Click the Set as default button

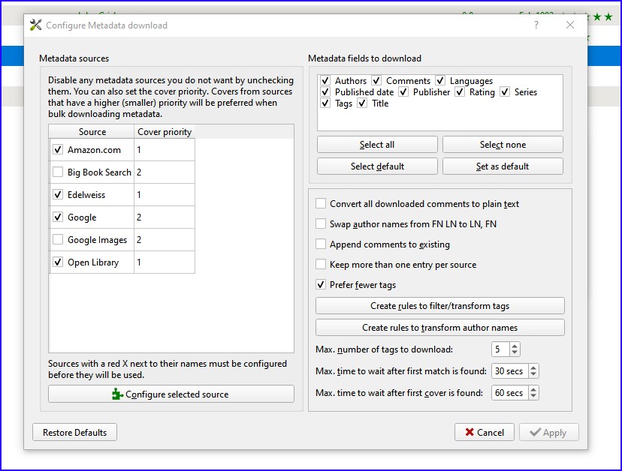point(503,166)
